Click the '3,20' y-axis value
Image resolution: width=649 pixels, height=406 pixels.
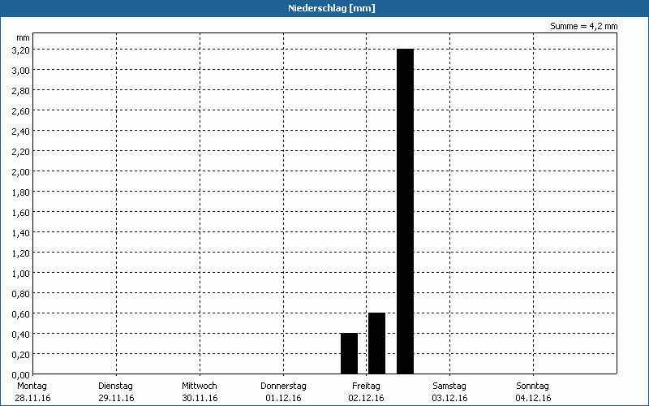click(21, 50)
